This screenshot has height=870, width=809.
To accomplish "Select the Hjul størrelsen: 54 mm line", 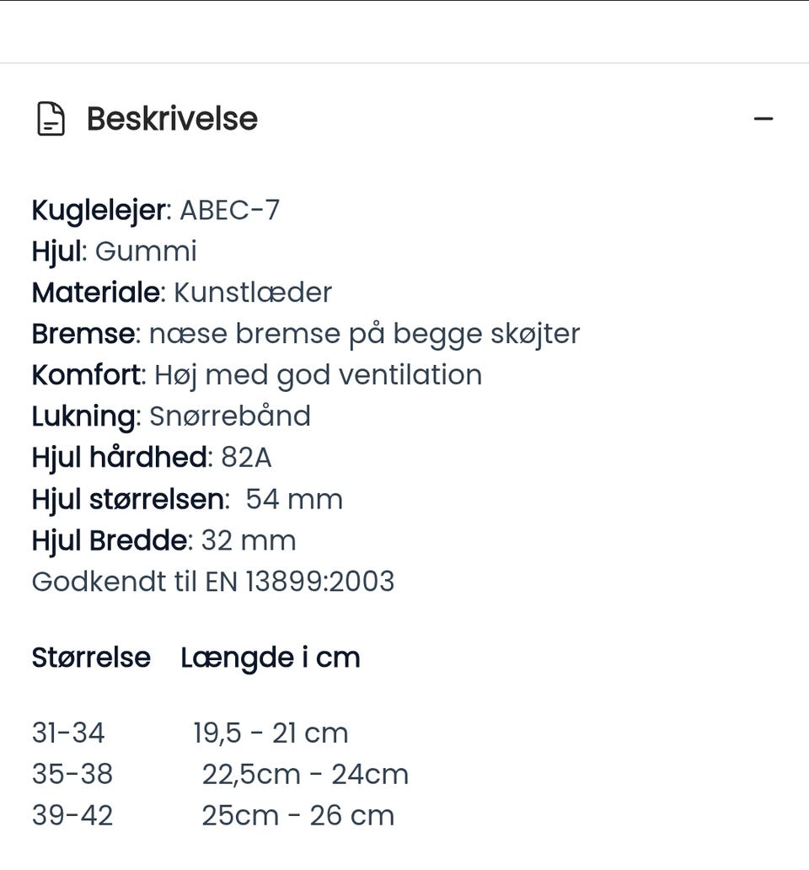I will (186, 499).
